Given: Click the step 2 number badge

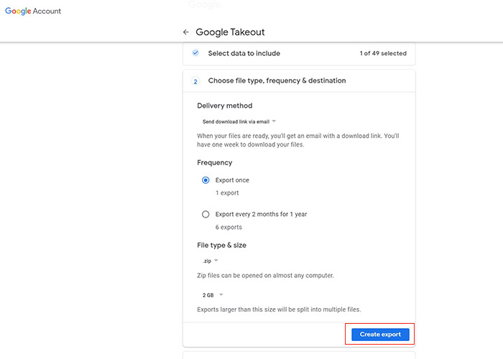Looking at the screenshot, I should click(x=195, y=81).
